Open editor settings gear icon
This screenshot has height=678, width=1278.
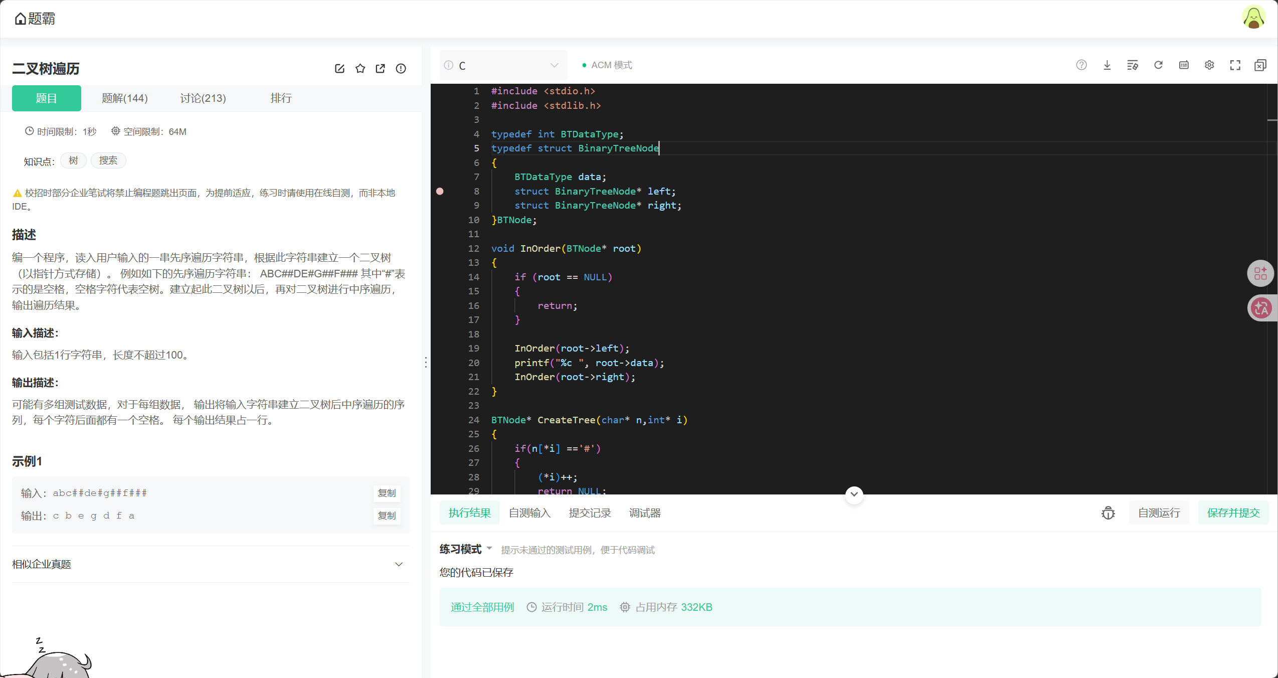click(x=1209, y=65)
